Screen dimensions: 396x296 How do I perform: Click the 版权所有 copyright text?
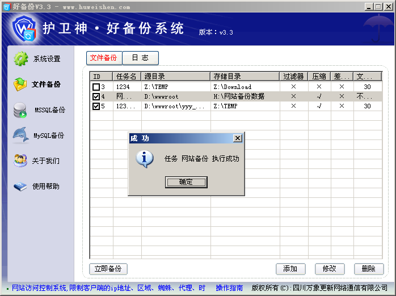tap(319, 288)
